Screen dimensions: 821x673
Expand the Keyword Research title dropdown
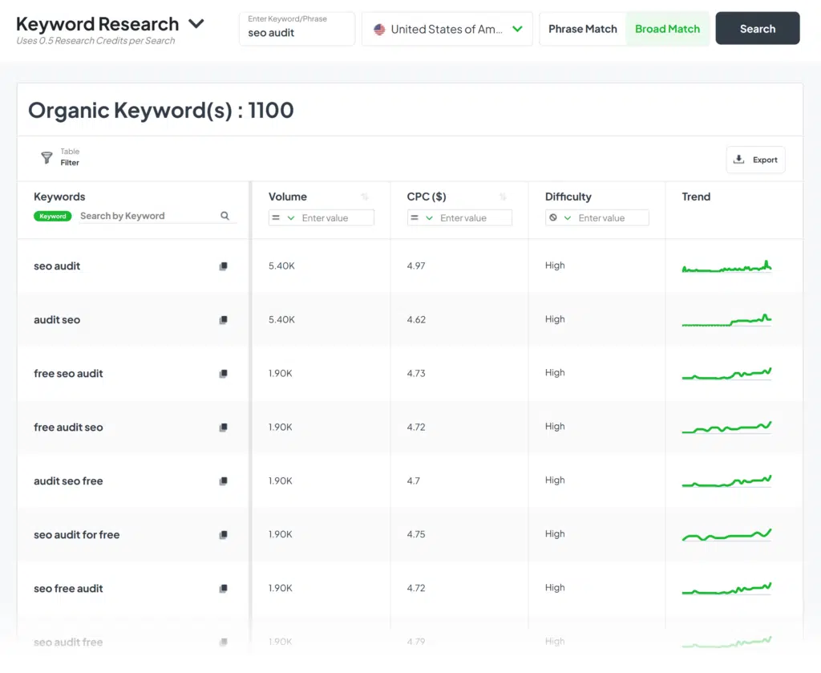pyautogui.click(x=196, y=24)
